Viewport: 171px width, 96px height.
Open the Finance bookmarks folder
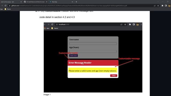click(x=8, y=9)
